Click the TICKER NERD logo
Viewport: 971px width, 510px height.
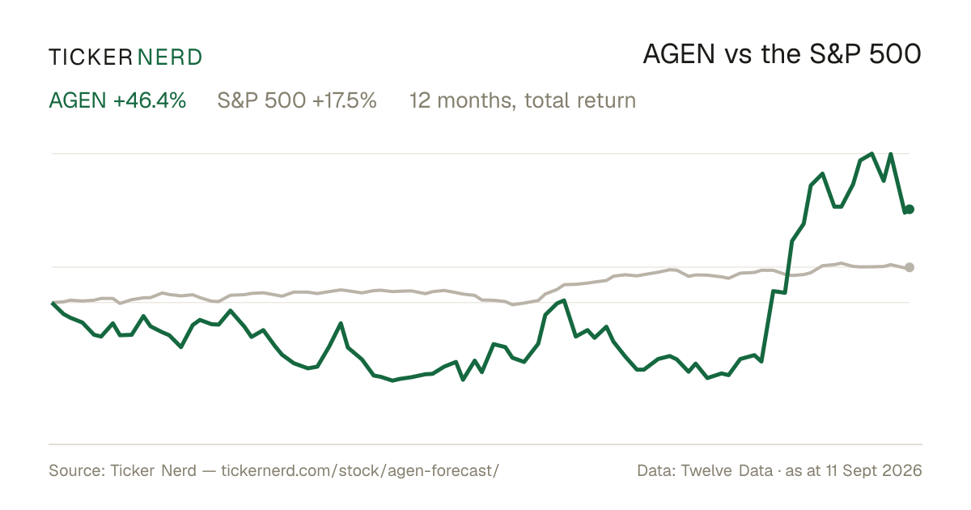(125, 57)
